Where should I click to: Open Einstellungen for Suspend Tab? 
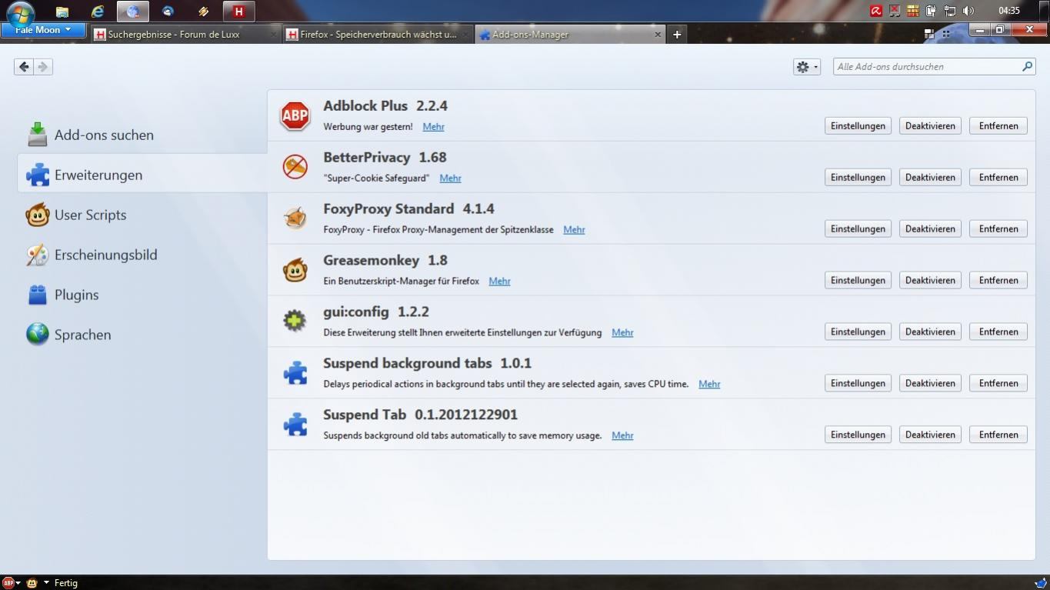pyautogui.click(x=858, y=435)
